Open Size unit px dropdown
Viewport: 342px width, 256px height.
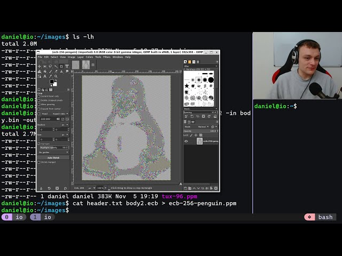point(65,135)
